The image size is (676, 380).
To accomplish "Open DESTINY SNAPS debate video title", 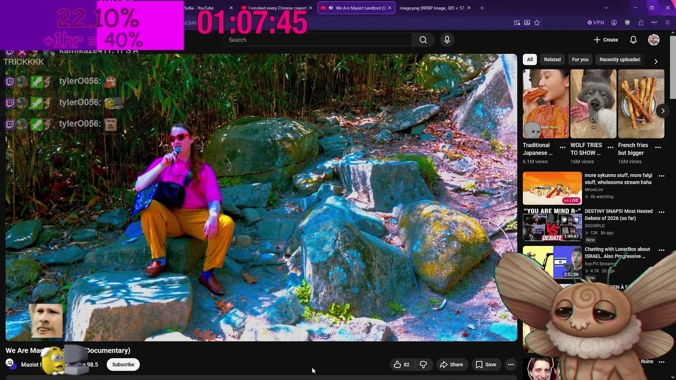I will 618,215.
